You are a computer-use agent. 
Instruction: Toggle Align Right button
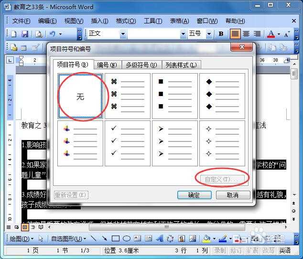(x=257, y=34)
